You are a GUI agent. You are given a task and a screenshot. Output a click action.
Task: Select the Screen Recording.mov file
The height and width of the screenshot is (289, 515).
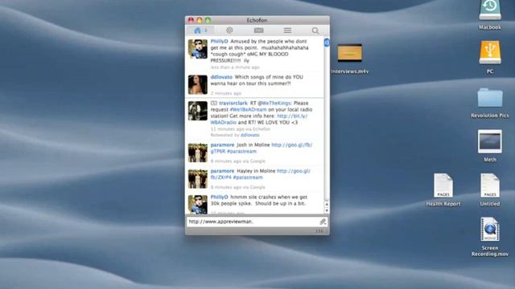(x=490, y=230)
